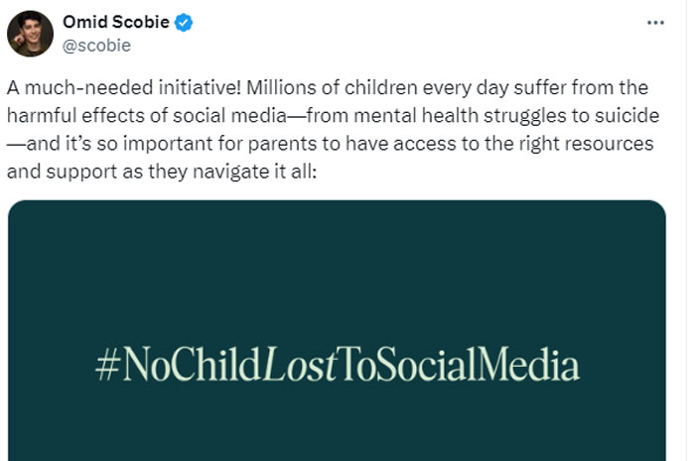Screen dimensions: 695x461
Task: Click the phrase 'every day suffer from the'
Action: pyautogui.click(x=535, y=88)
